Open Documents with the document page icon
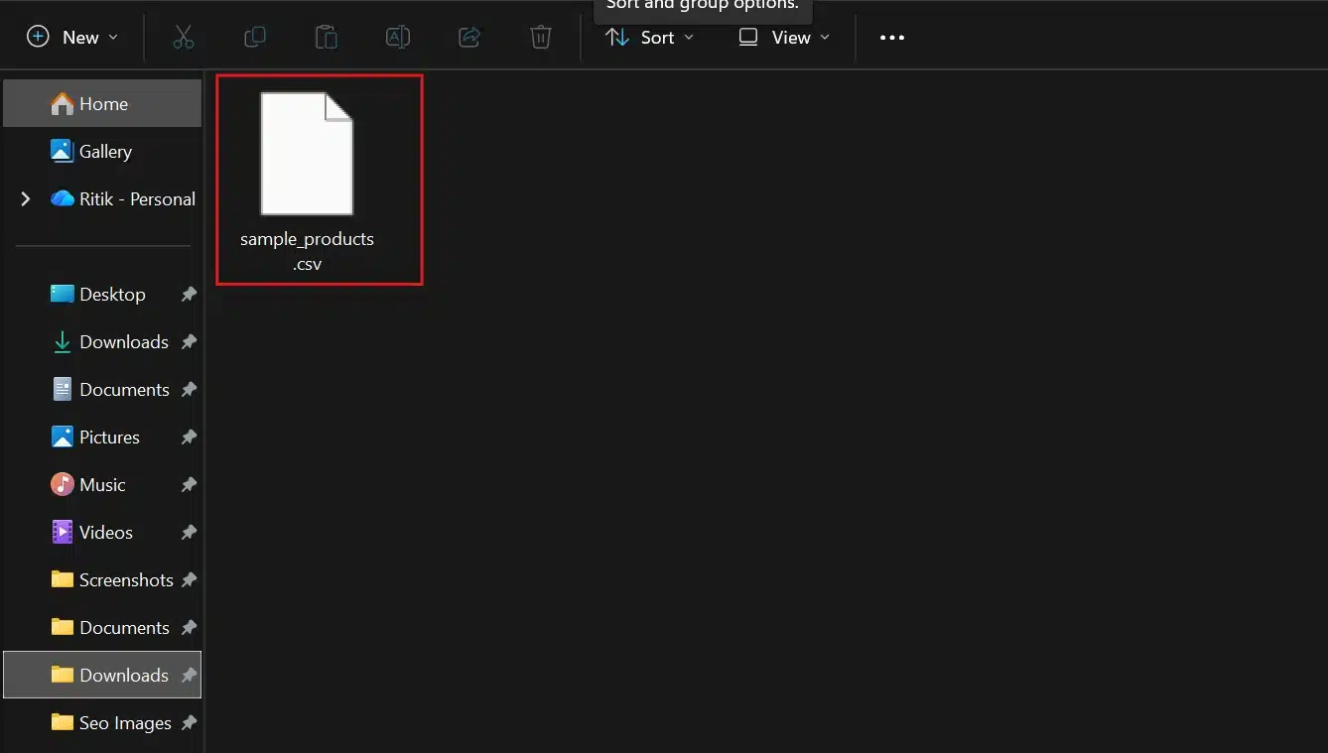1328x753 pixels. tap(110, 389)
